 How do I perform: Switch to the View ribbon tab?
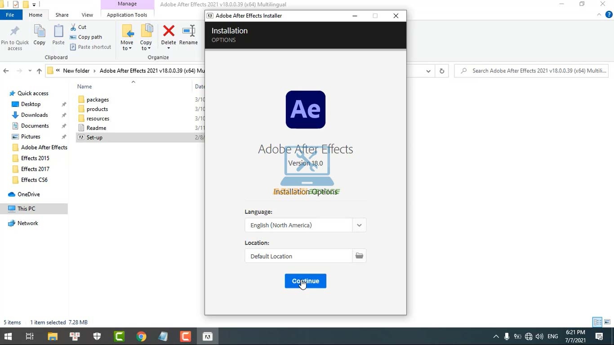pyautogui.click(x=87, y=15)
